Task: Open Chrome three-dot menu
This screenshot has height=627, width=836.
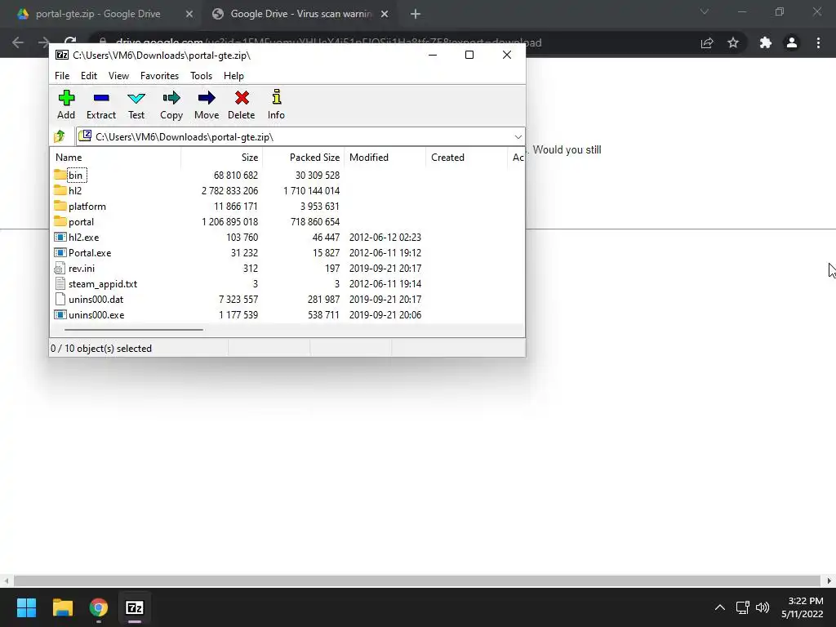Action: (818, 42)
